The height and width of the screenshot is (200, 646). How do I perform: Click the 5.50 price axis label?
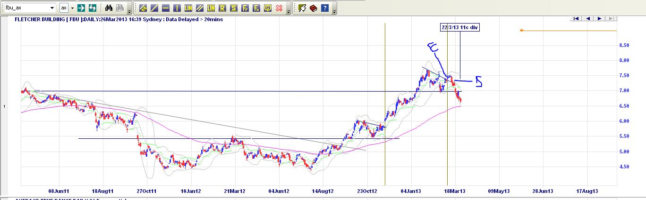point(624,136)
